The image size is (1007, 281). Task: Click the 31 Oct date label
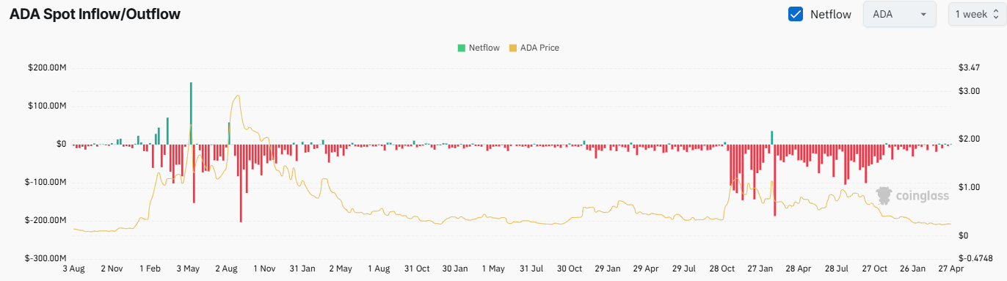pos(417,269)
